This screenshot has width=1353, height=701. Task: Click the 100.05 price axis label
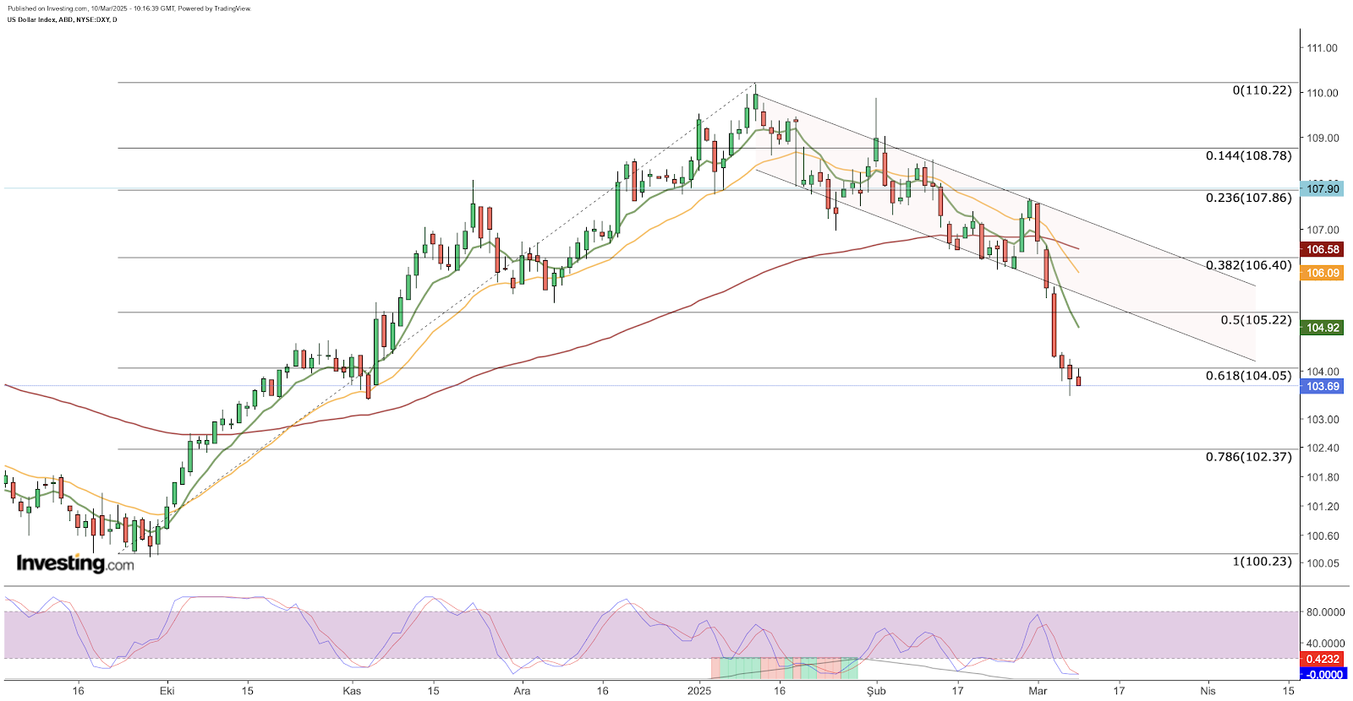1323,563
